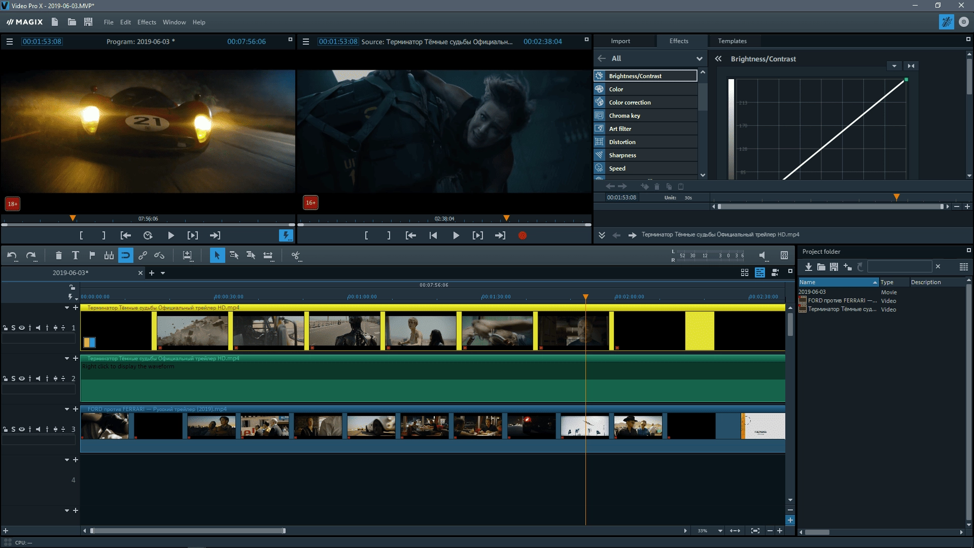The width and height of the screenshot is (974, 548).
Task: Click the insert mode icon
Action: coord(187,255)
